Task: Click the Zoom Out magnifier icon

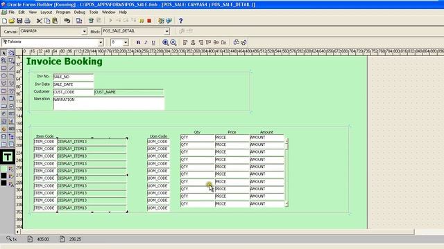Action: [173, 42]
